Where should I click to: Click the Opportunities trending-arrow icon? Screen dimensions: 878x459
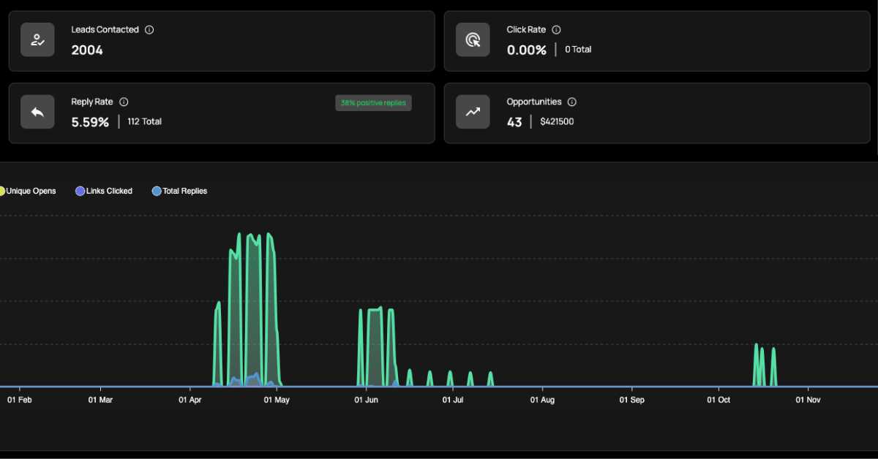473,112
